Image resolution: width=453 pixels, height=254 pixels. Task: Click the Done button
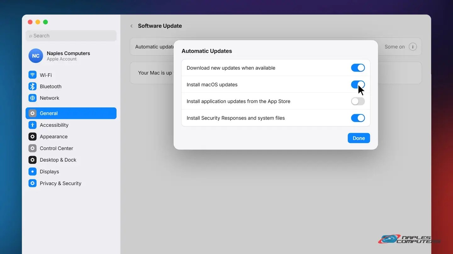[359, 138]
